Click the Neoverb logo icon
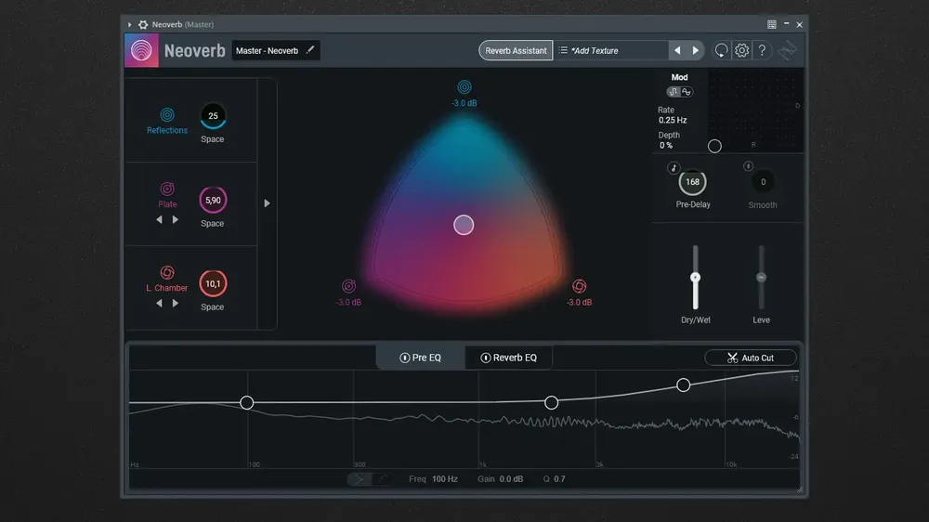This screenshot has height=522, width=929. tap(141, 50)
